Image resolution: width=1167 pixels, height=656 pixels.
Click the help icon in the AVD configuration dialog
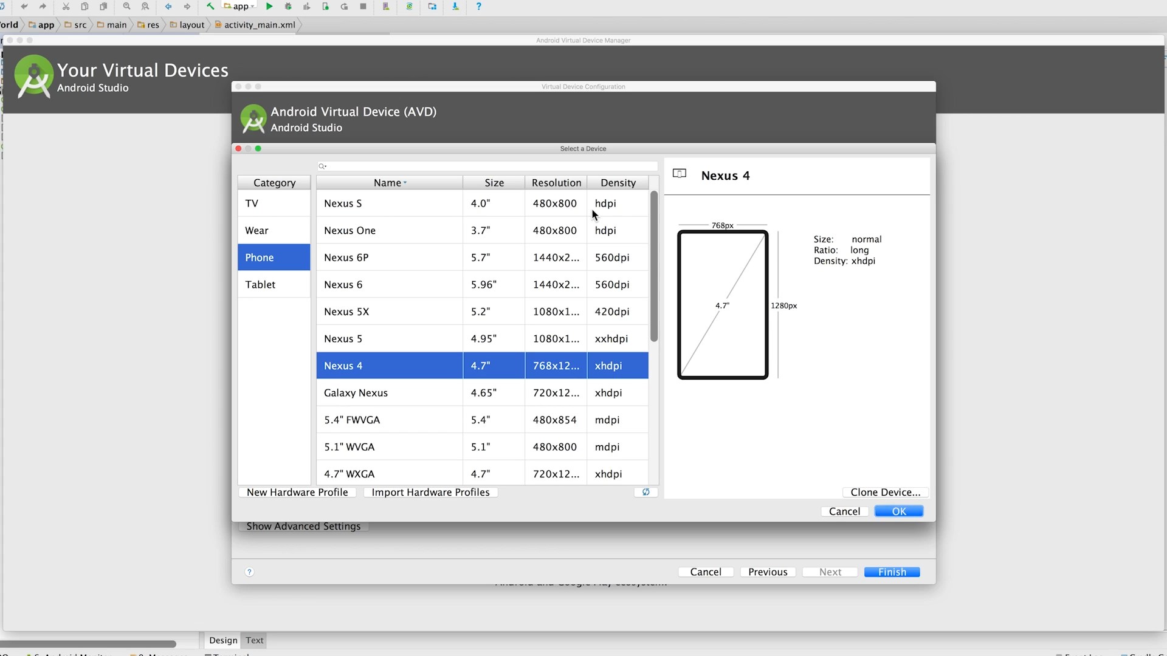249,572
